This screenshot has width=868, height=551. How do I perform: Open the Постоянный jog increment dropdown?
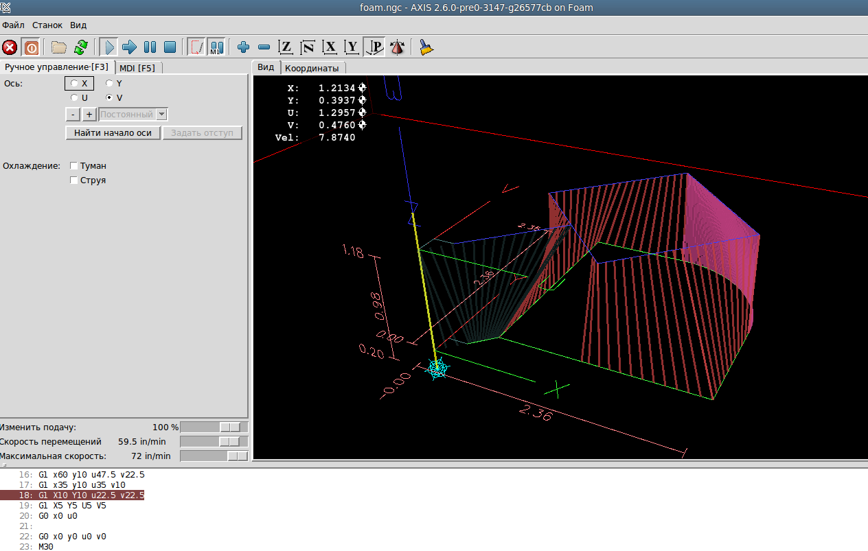pyautogui.click(x=161, y=115)
